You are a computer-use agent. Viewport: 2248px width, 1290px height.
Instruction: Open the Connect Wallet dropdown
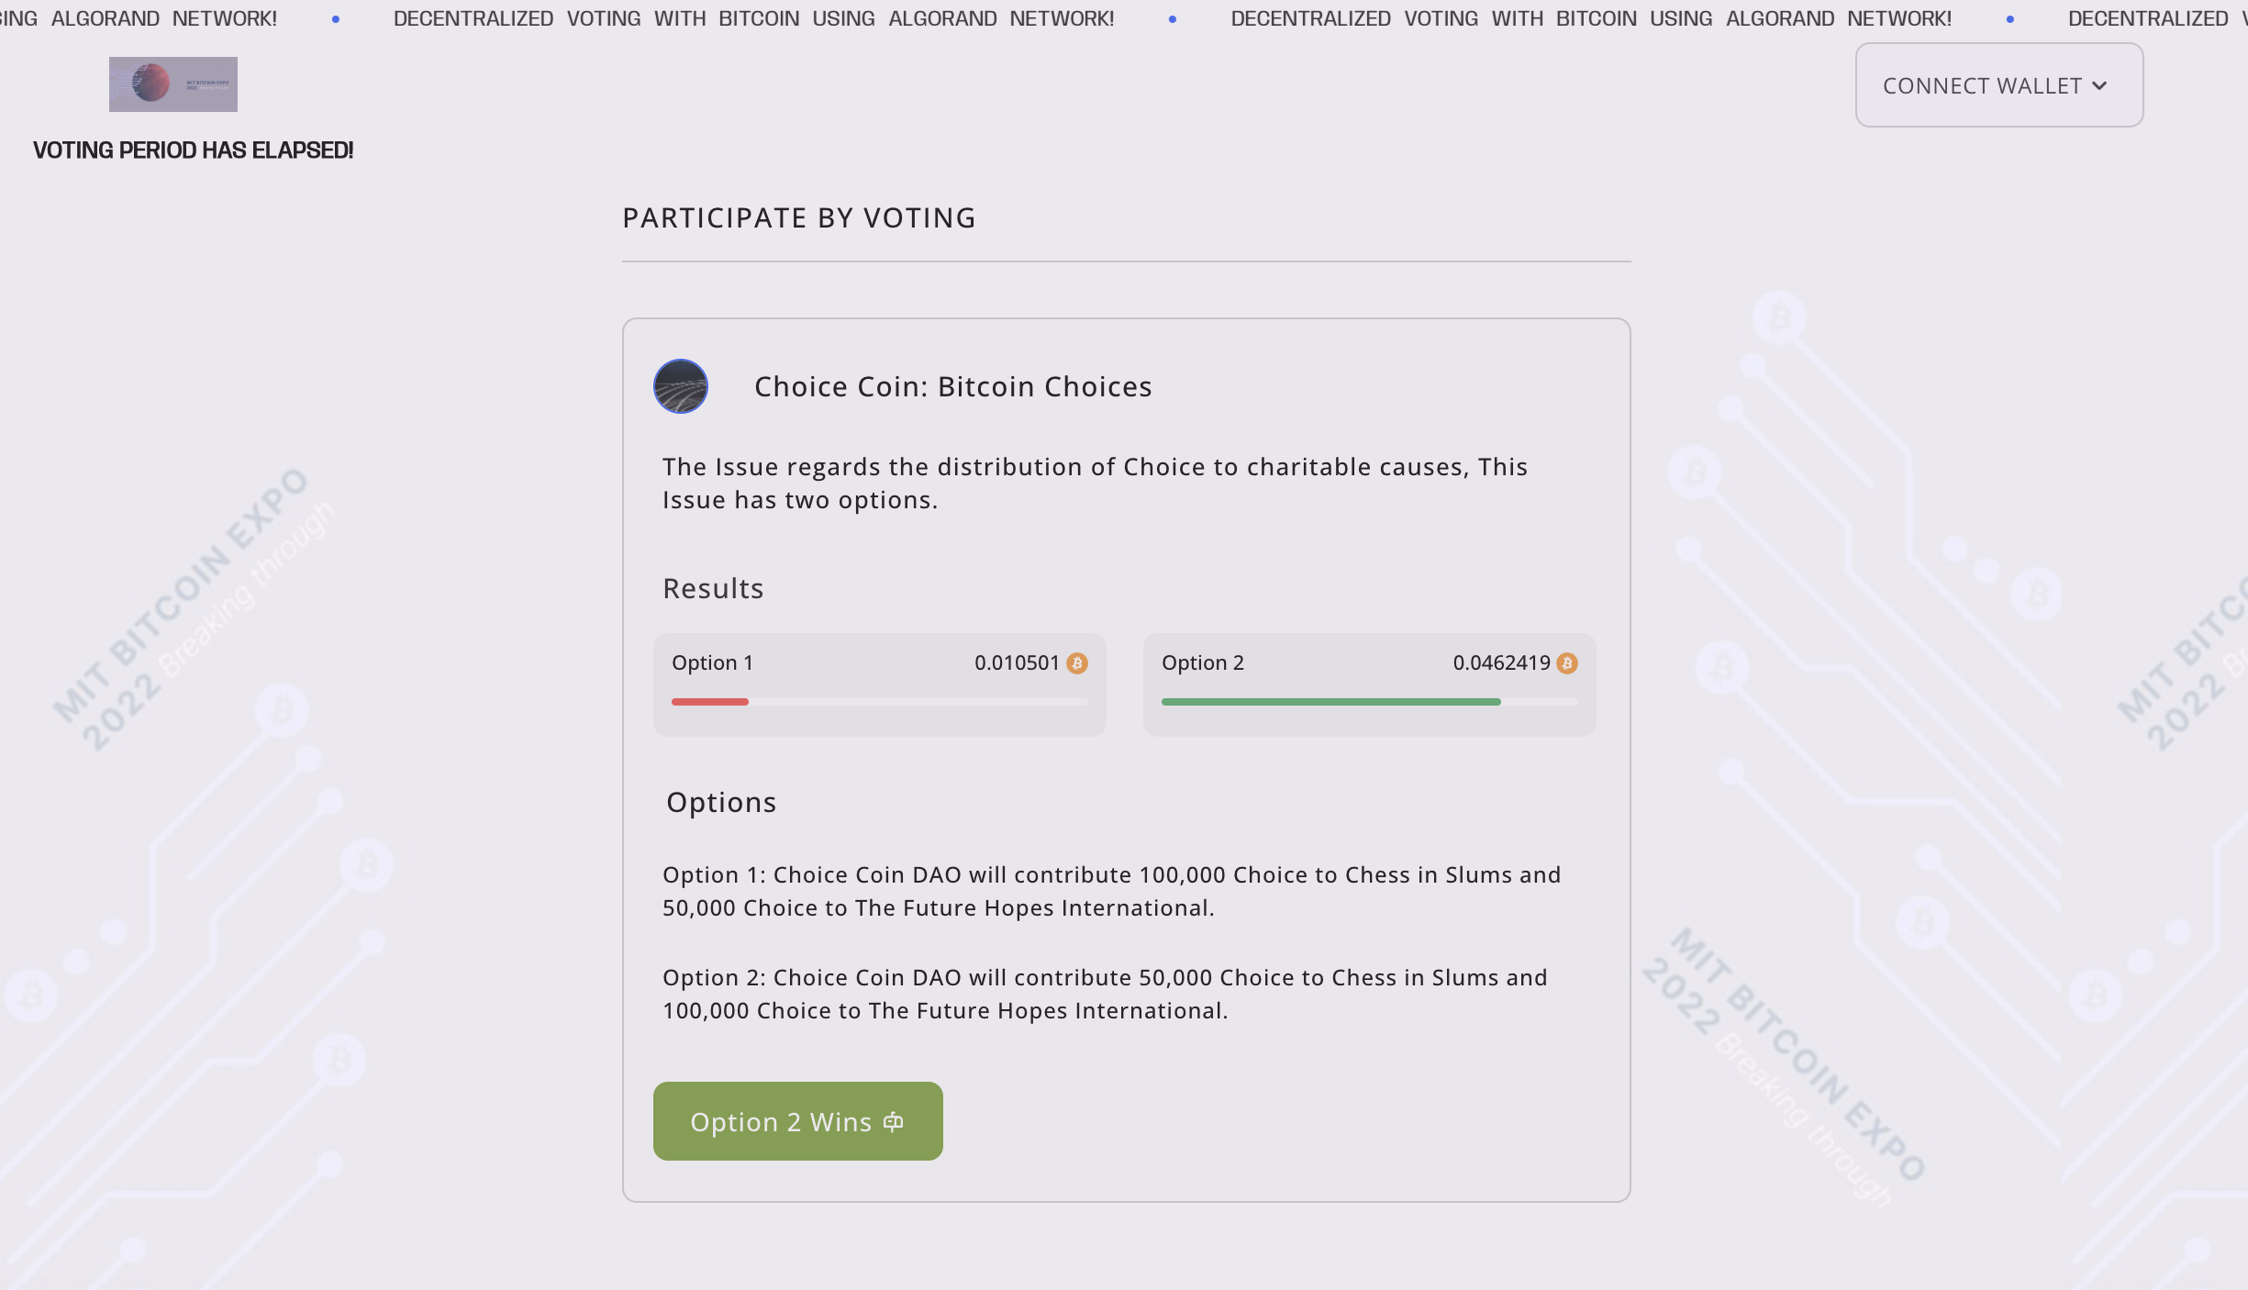[x=1998, y=85]
